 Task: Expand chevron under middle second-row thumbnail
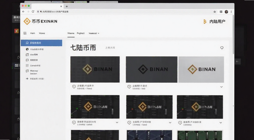coord(170,122)
